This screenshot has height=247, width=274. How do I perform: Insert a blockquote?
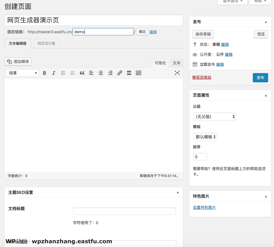(82, 73)
